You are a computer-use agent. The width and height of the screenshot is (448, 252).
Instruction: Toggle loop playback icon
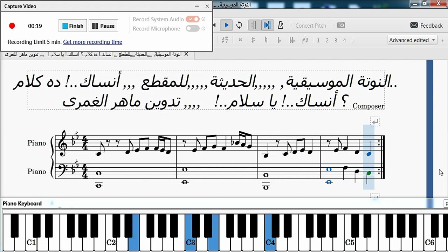(x=239, y=25)
